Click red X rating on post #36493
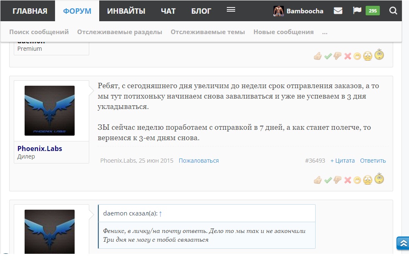 [347, 180]
